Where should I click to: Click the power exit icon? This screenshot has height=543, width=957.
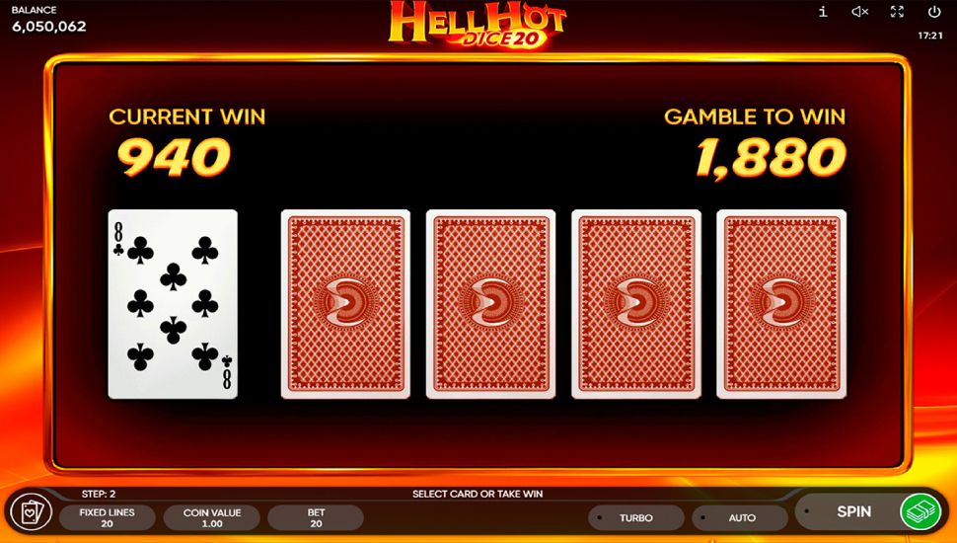933,12
